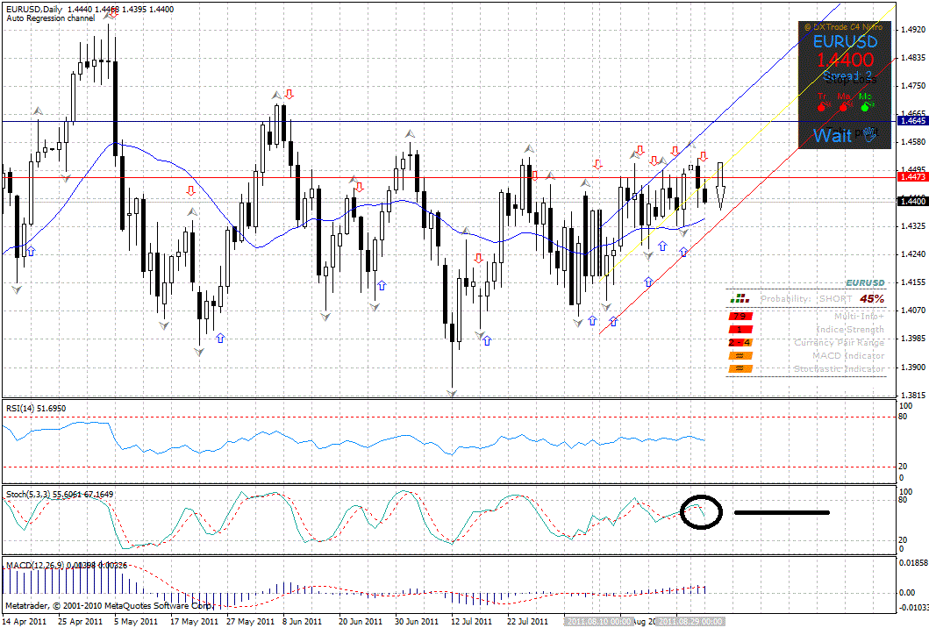Click the 1.4325 price axis label
Image resolution: width=929 pixels, height=628 pixels.
(912, 226)
